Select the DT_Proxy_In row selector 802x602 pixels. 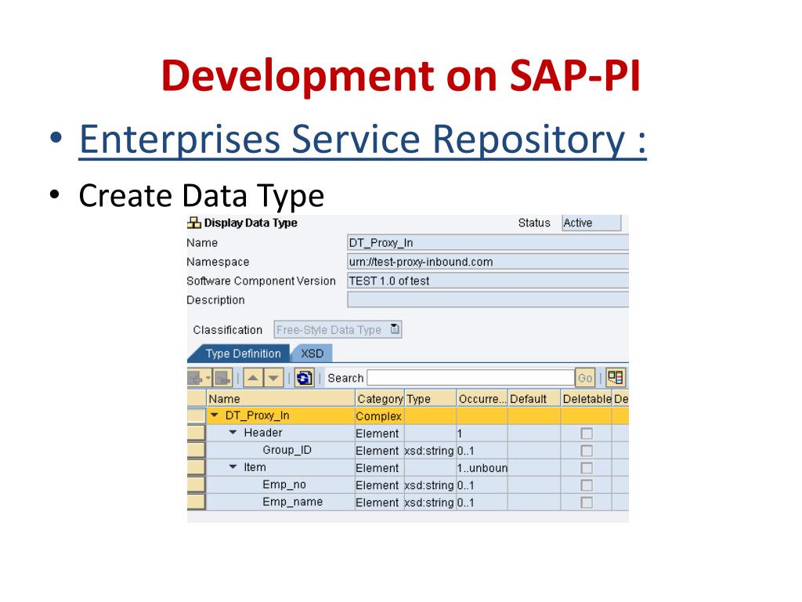pyautogui.click(x=197, y=415)
